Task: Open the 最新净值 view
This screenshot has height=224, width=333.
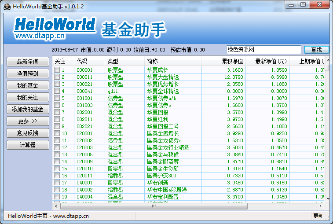Action: 27,62
